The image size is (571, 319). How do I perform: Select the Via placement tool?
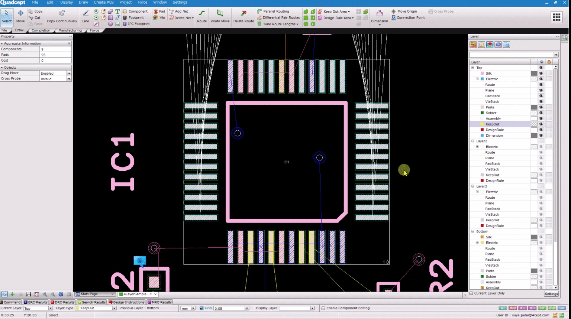[159, 17]
